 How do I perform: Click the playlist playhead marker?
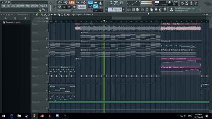(104, 21)
